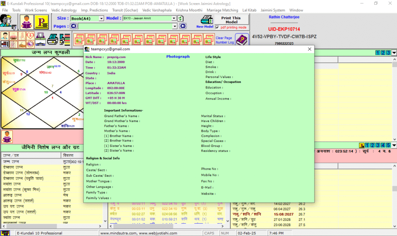
Task: Open the purple question mark help icon
Action: [x=242, y=40]
